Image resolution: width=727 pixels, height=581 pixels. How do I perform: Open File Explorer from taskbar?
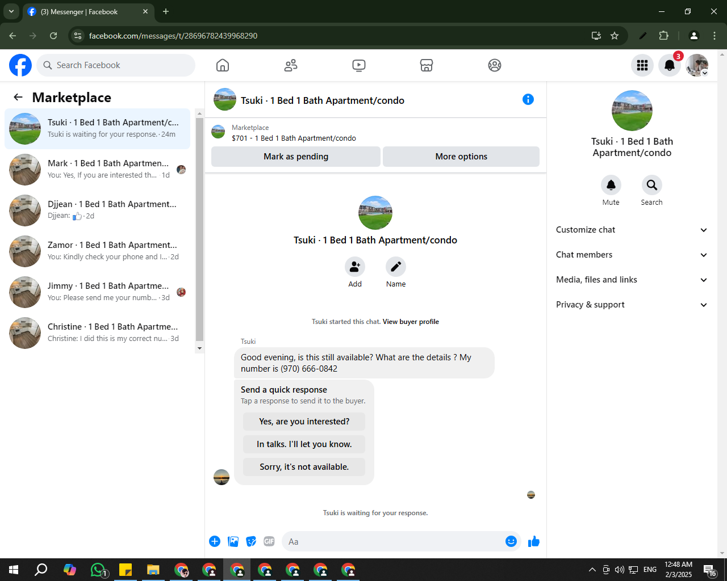(x=153, y=570)
